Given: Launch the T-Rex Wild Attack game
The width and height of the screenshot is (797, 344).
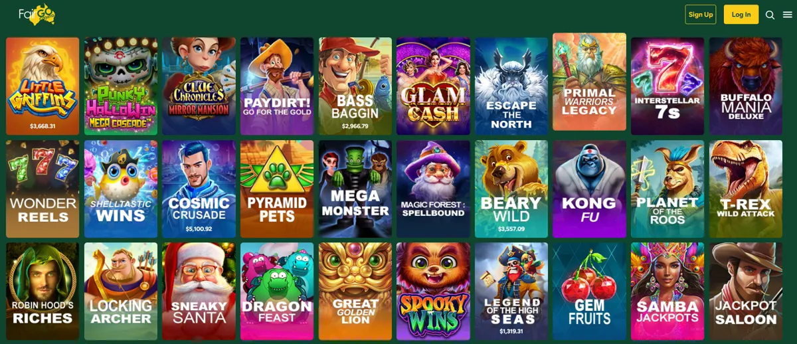Looking at the screenshot, I should click(746, 189).
